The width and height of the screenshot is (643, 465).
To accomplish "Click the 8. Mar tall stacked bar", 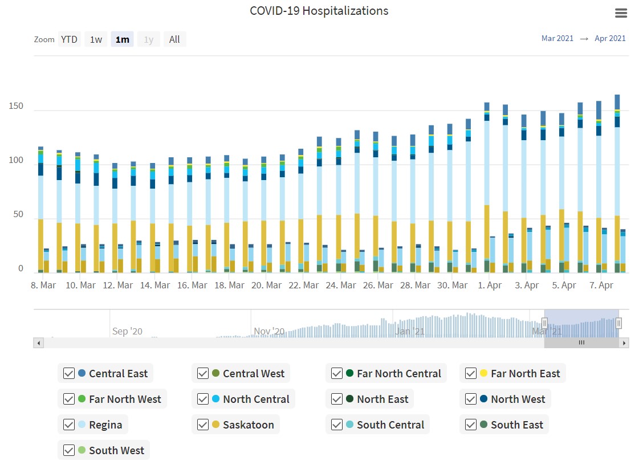I will click(x=40, y=210).
